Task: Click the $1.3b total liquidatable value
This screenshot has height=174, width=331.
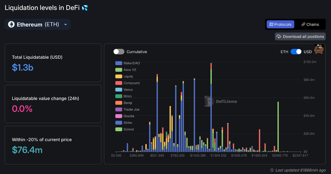Action: coord(23,68)
